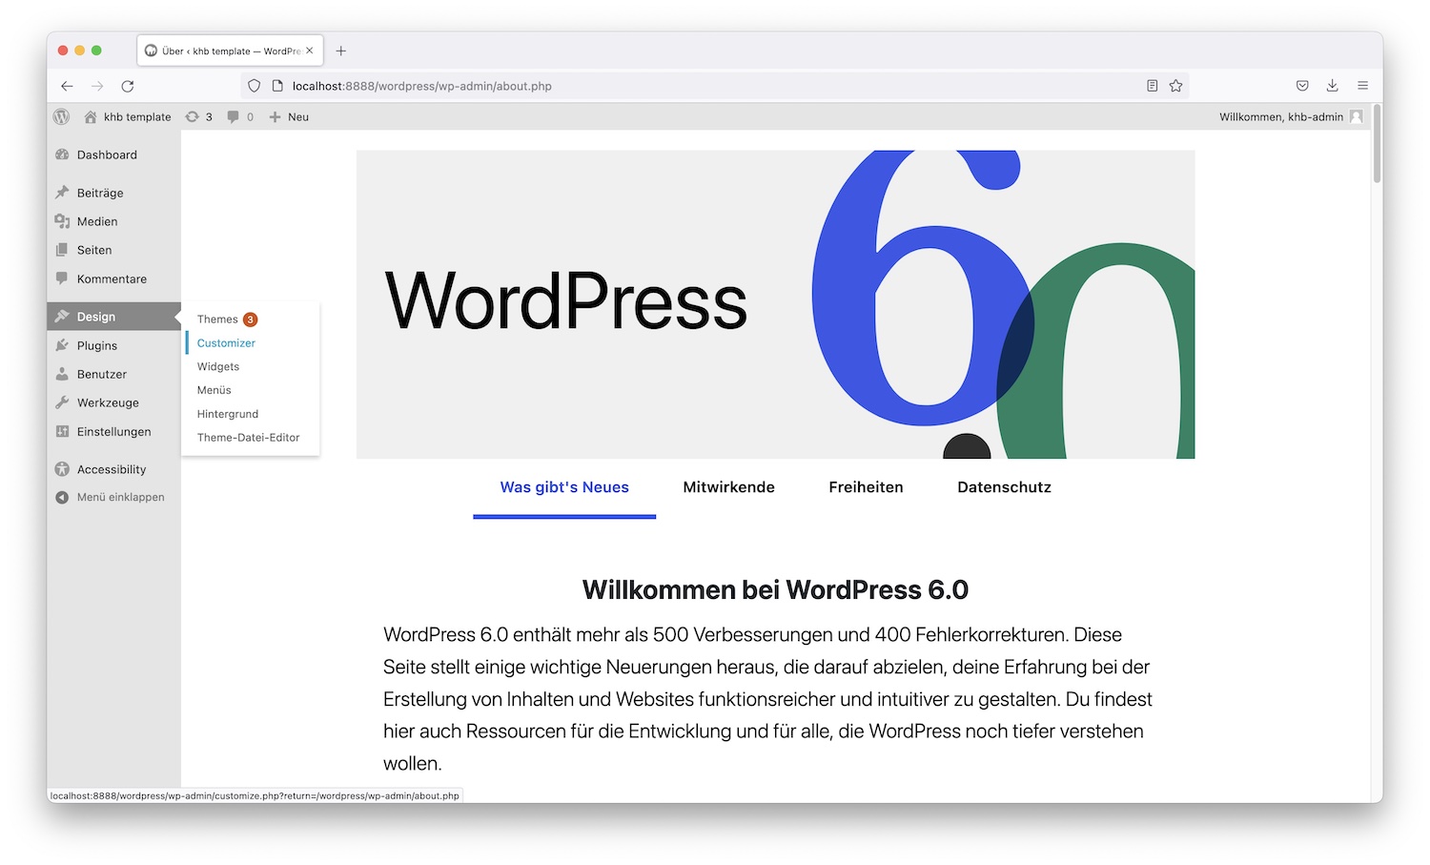Bookmark this page with star icon
1430x865 pixels.
[x=1176, y=86]
